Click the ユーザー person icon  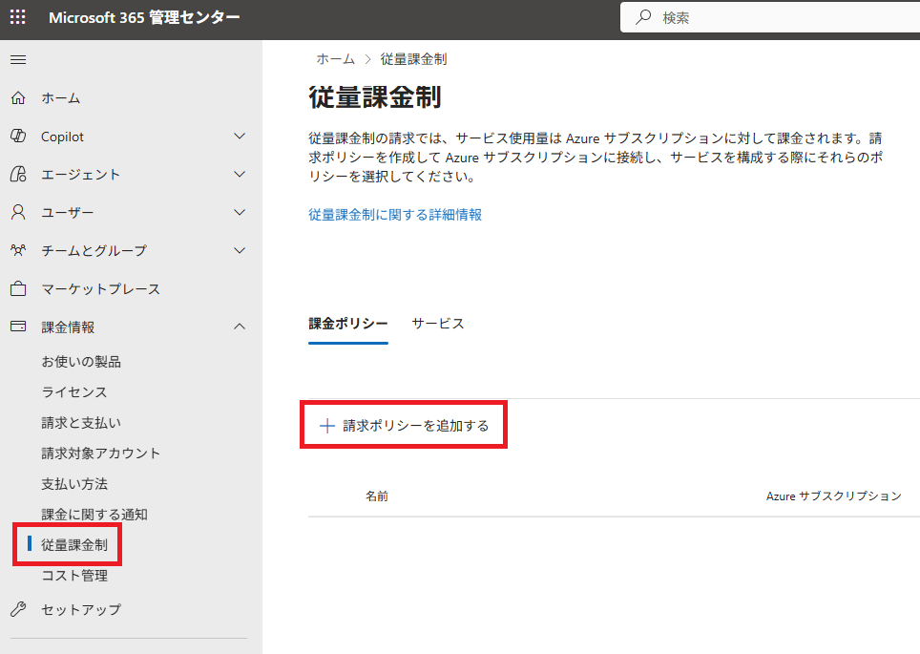tap(18, 213)
